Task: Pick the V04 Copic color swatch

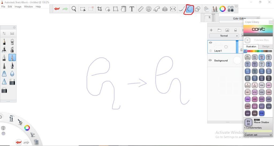Action: coord(248,99)
